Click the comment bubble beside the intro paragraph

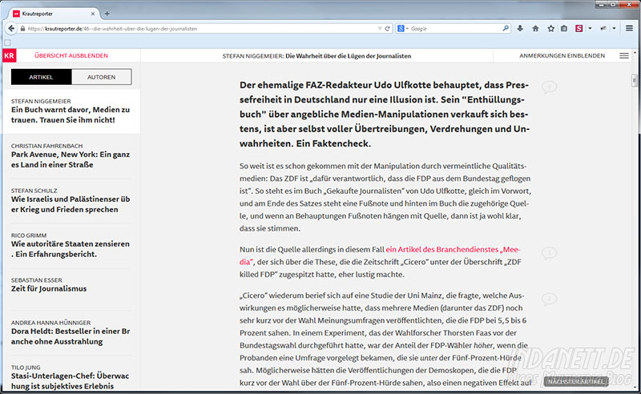pos(550,86)
